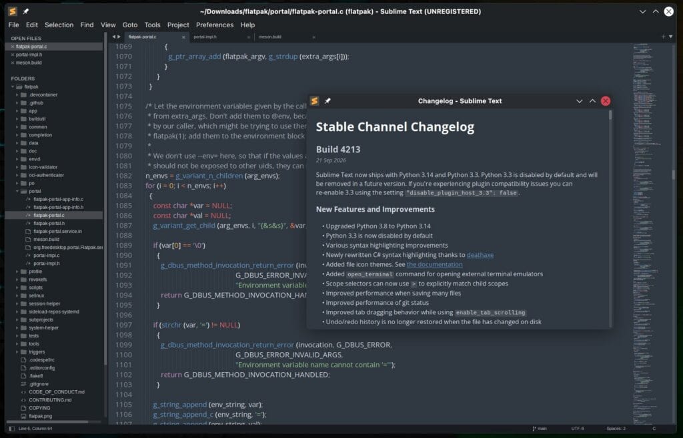This screenshot has width=683, height=438.
Task: Select selinux folder in sidebar
Action: tap(37, 296)
